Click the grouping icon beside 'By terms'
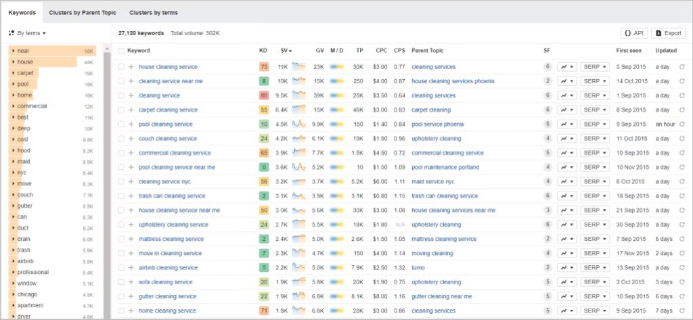The height and width of the screenshot is (320, 693). tap(12, 33)
